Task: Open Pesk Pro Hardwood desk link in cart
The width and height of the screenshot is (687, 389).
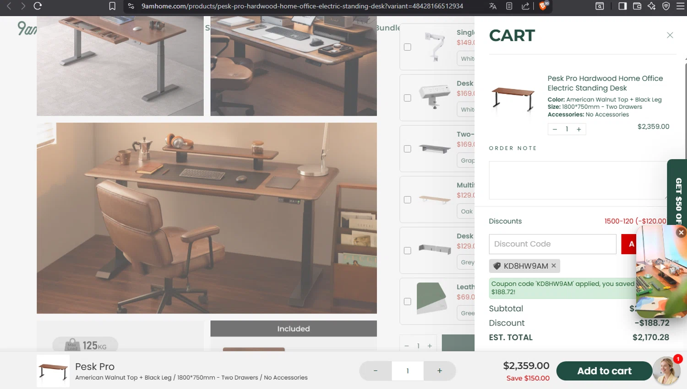Action: 605,83
